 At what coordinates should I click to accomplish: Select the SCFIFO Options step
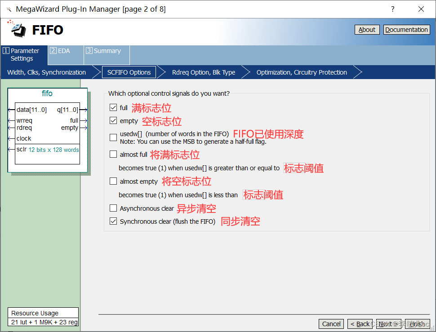click(x=129, y=72)
